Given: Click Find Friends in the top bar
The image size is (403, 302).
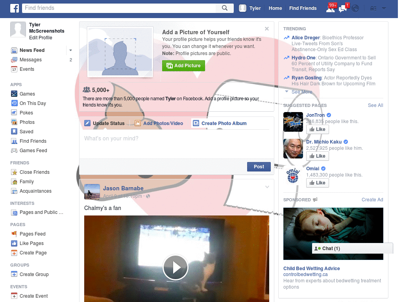Looking at the screenshot, I should click(303, 8).
